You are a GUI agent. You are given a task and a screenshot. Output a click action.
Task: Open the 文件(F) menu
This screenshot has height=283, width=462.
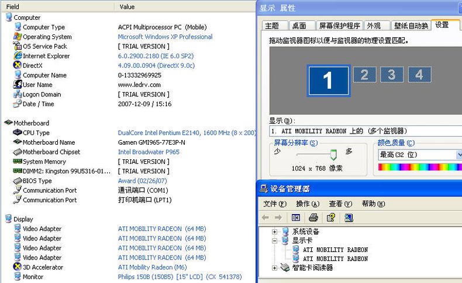[275, 204]
